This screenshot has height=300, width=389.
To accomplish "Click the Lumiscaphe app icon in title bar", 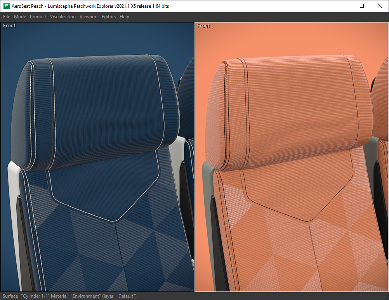I will tap(6, 6).
